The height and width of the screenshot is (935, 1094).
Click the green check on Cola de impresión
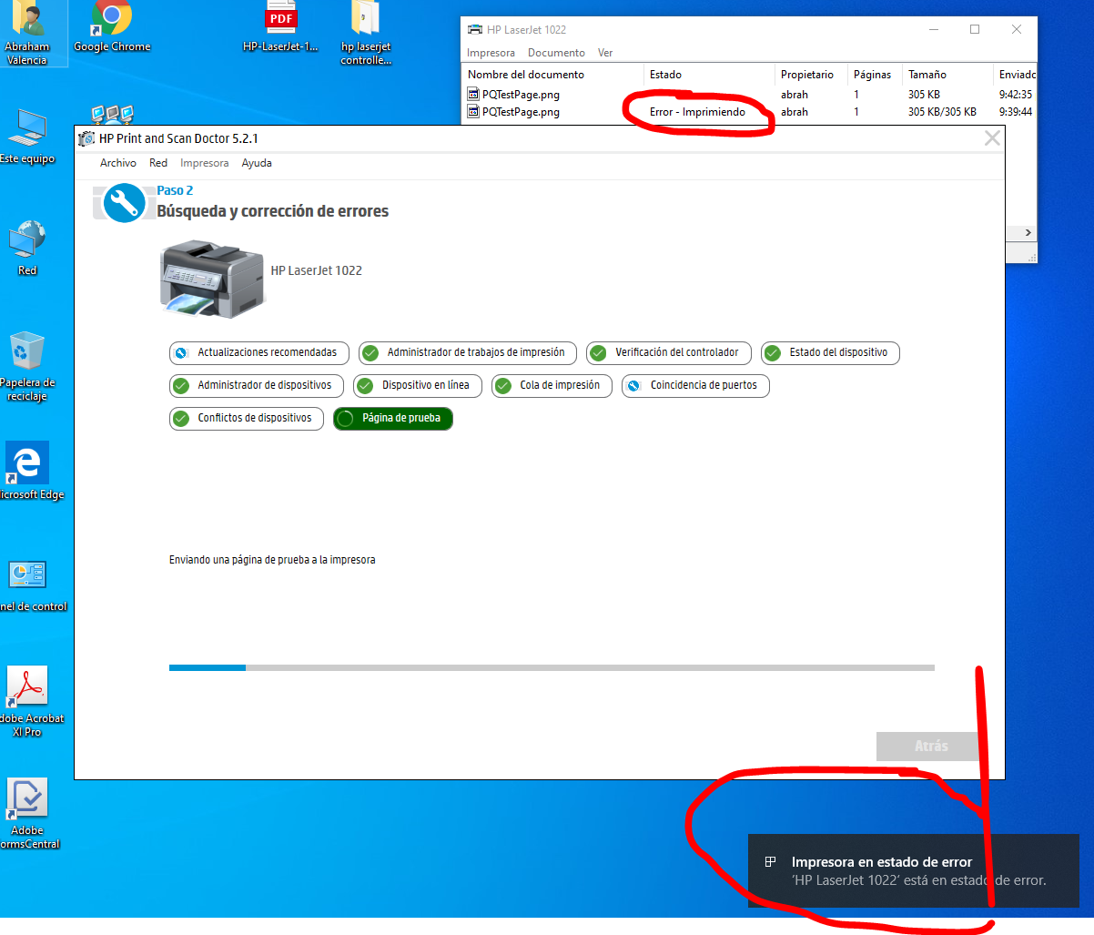pos(501,385)
